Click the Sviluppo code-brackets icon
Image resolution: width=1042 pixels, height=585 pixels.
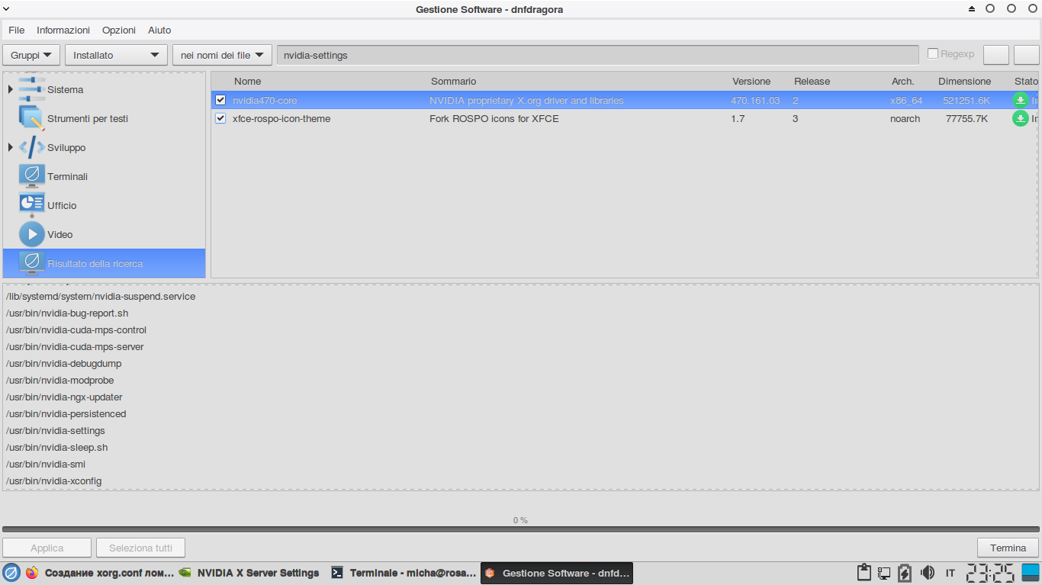pos(31,147)
